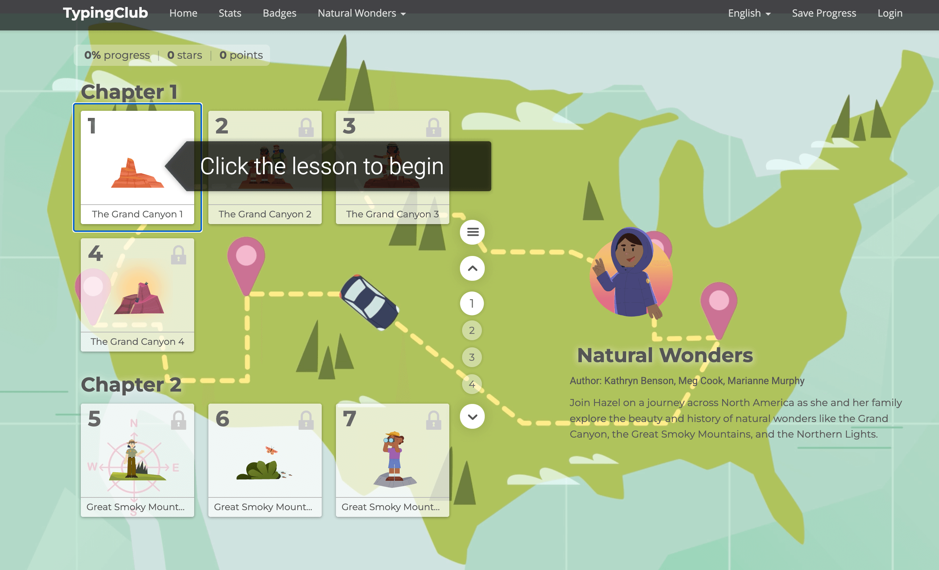
Task: Jump to chapter 1 circle indicator
Action: [x=472, y=303]
